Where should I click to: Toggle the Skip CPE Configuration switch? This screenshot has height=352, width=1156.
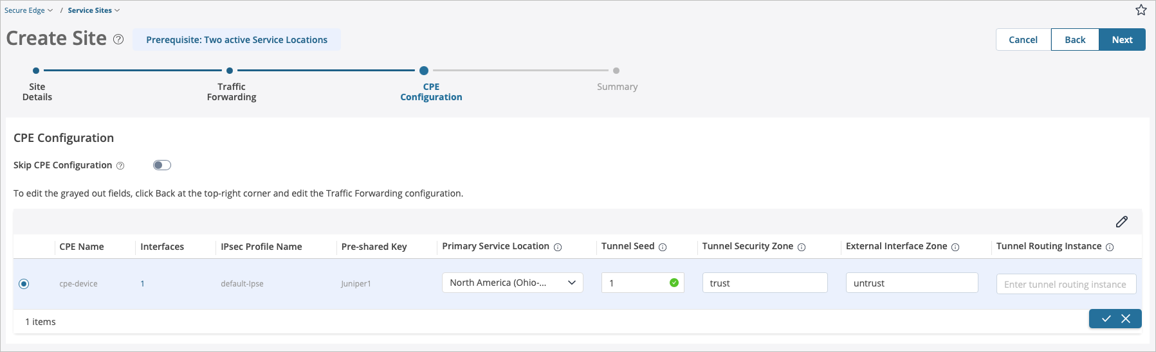click(161, 165)
